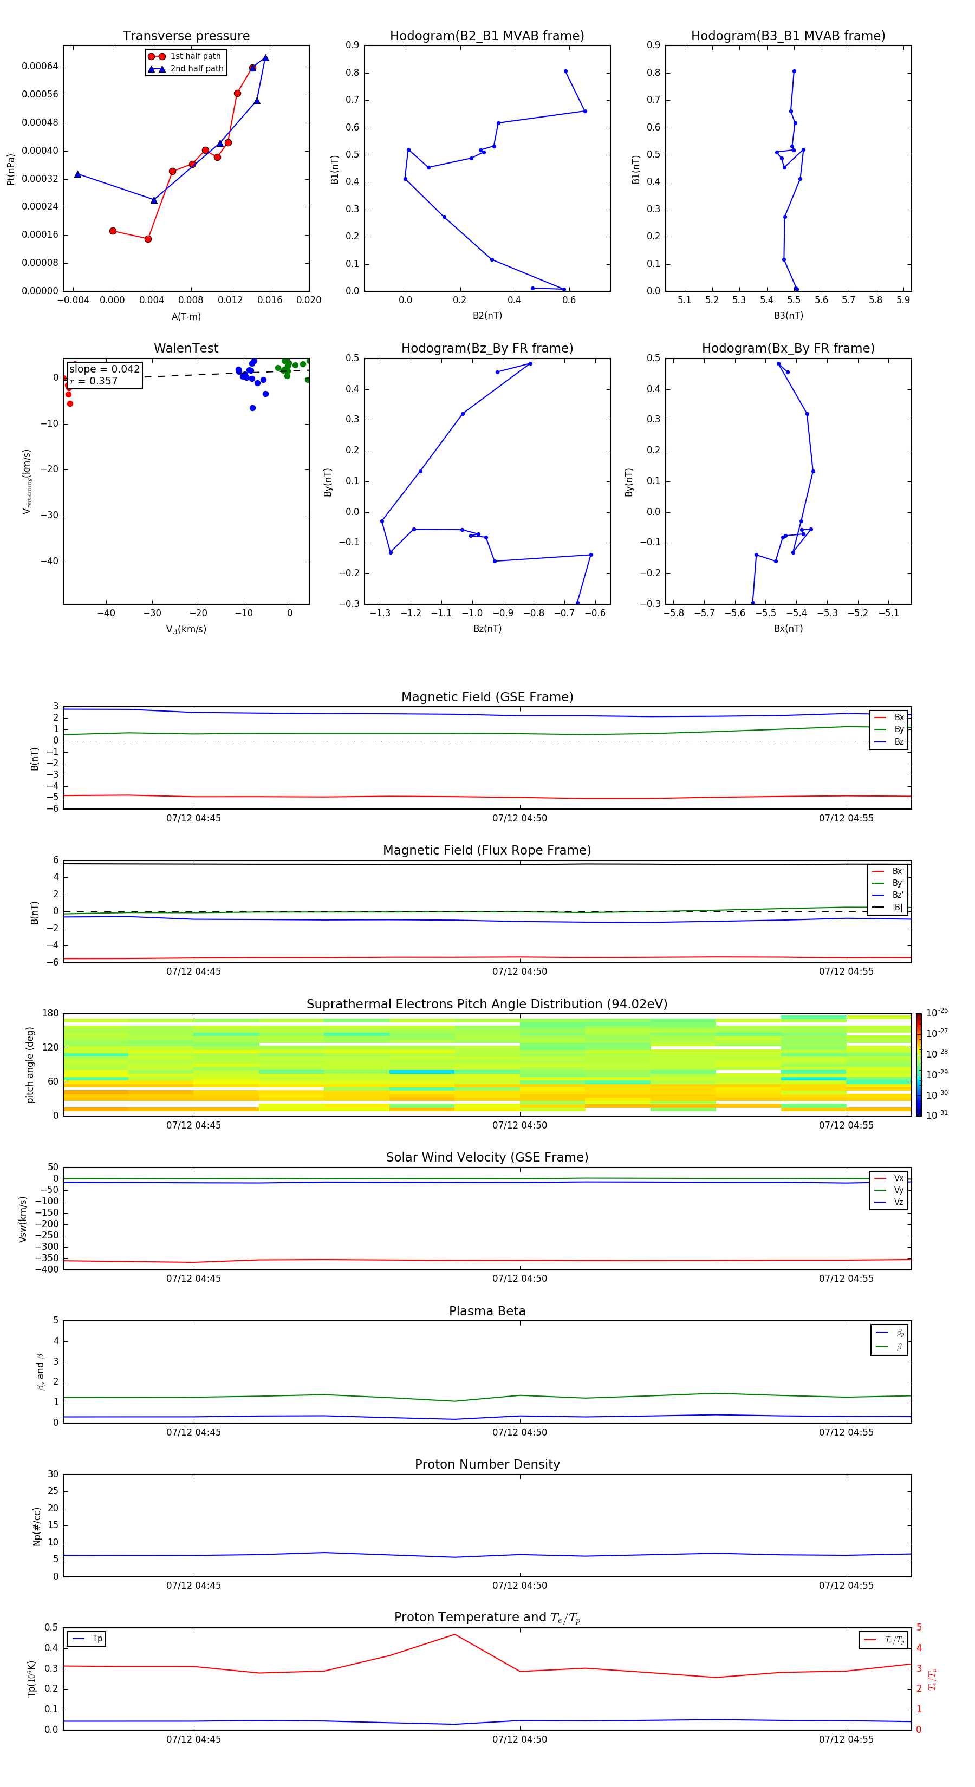Click '07/12 04:55' tick under Proton Temperature
The height and width of the screenshot is (1787, 975).
click(846, 1739)
